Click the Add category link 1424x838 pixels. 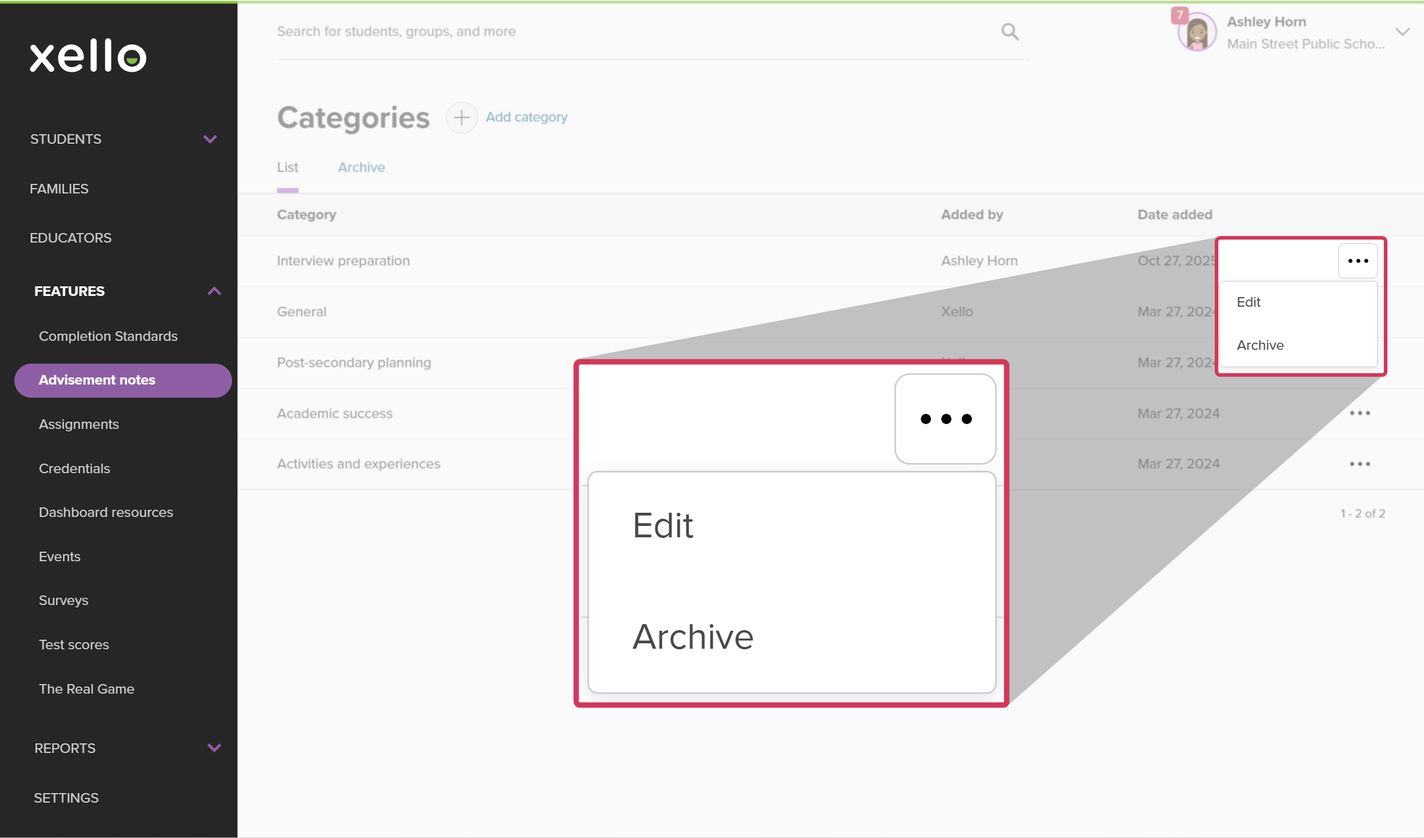pos(526,117)
